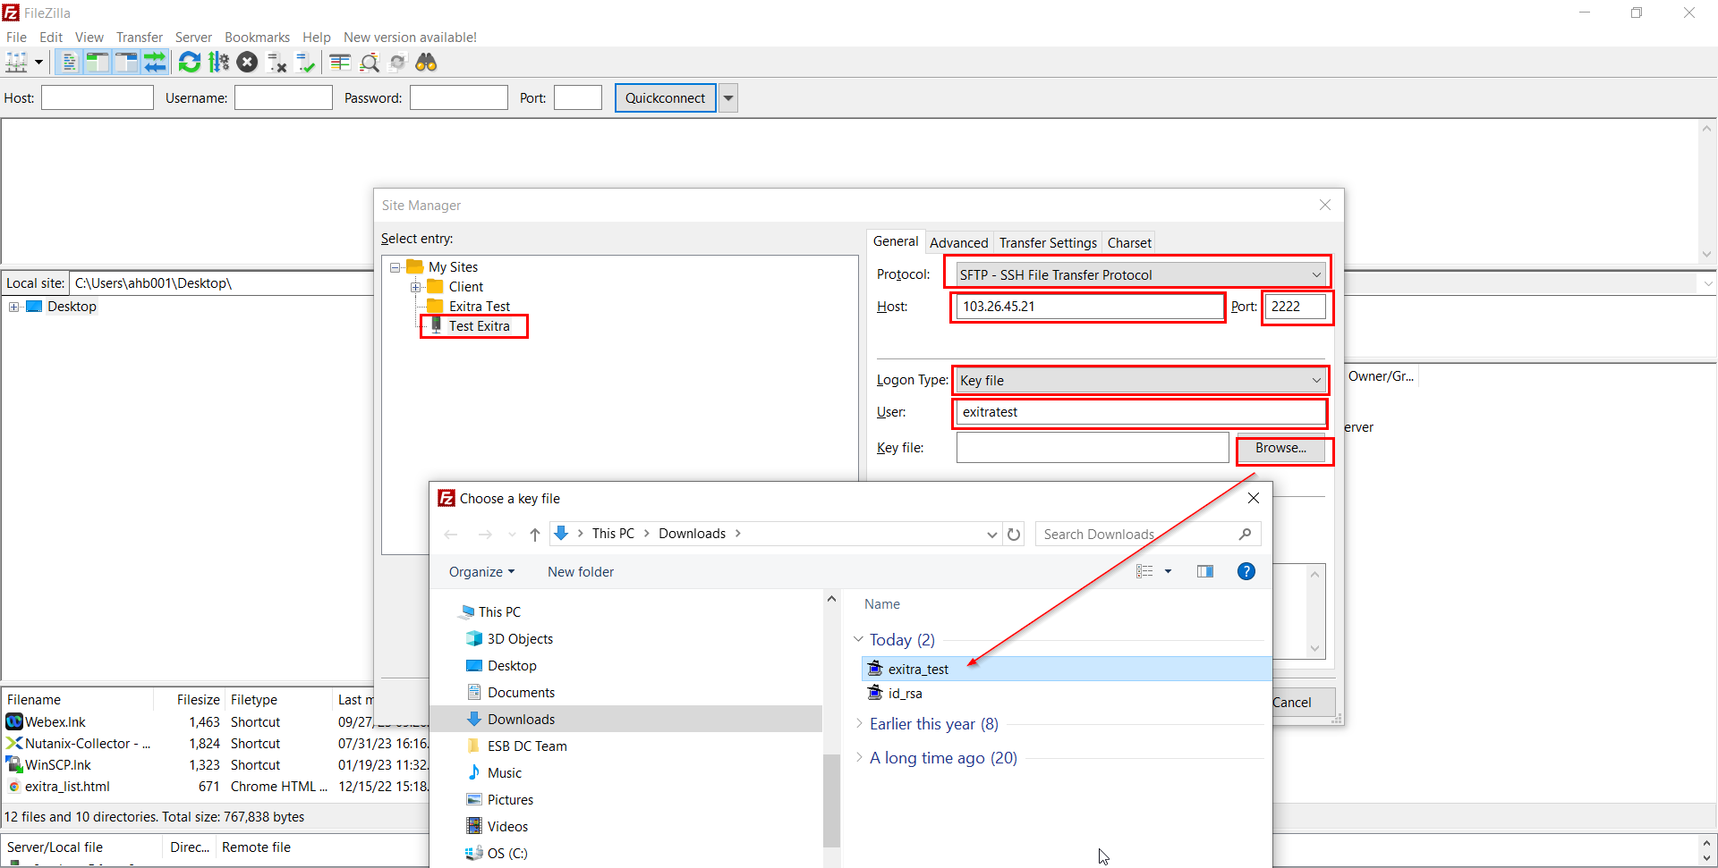Toggle the message log display
Screen dimensions: 1718x868
pyautogui.click(x=69, y=63)
